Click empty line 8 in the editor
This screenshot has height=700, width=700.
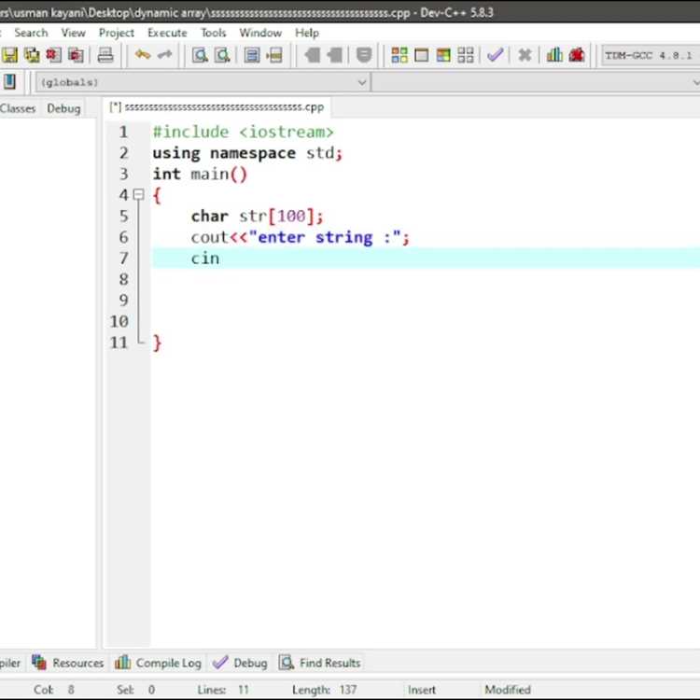point(426,279)
